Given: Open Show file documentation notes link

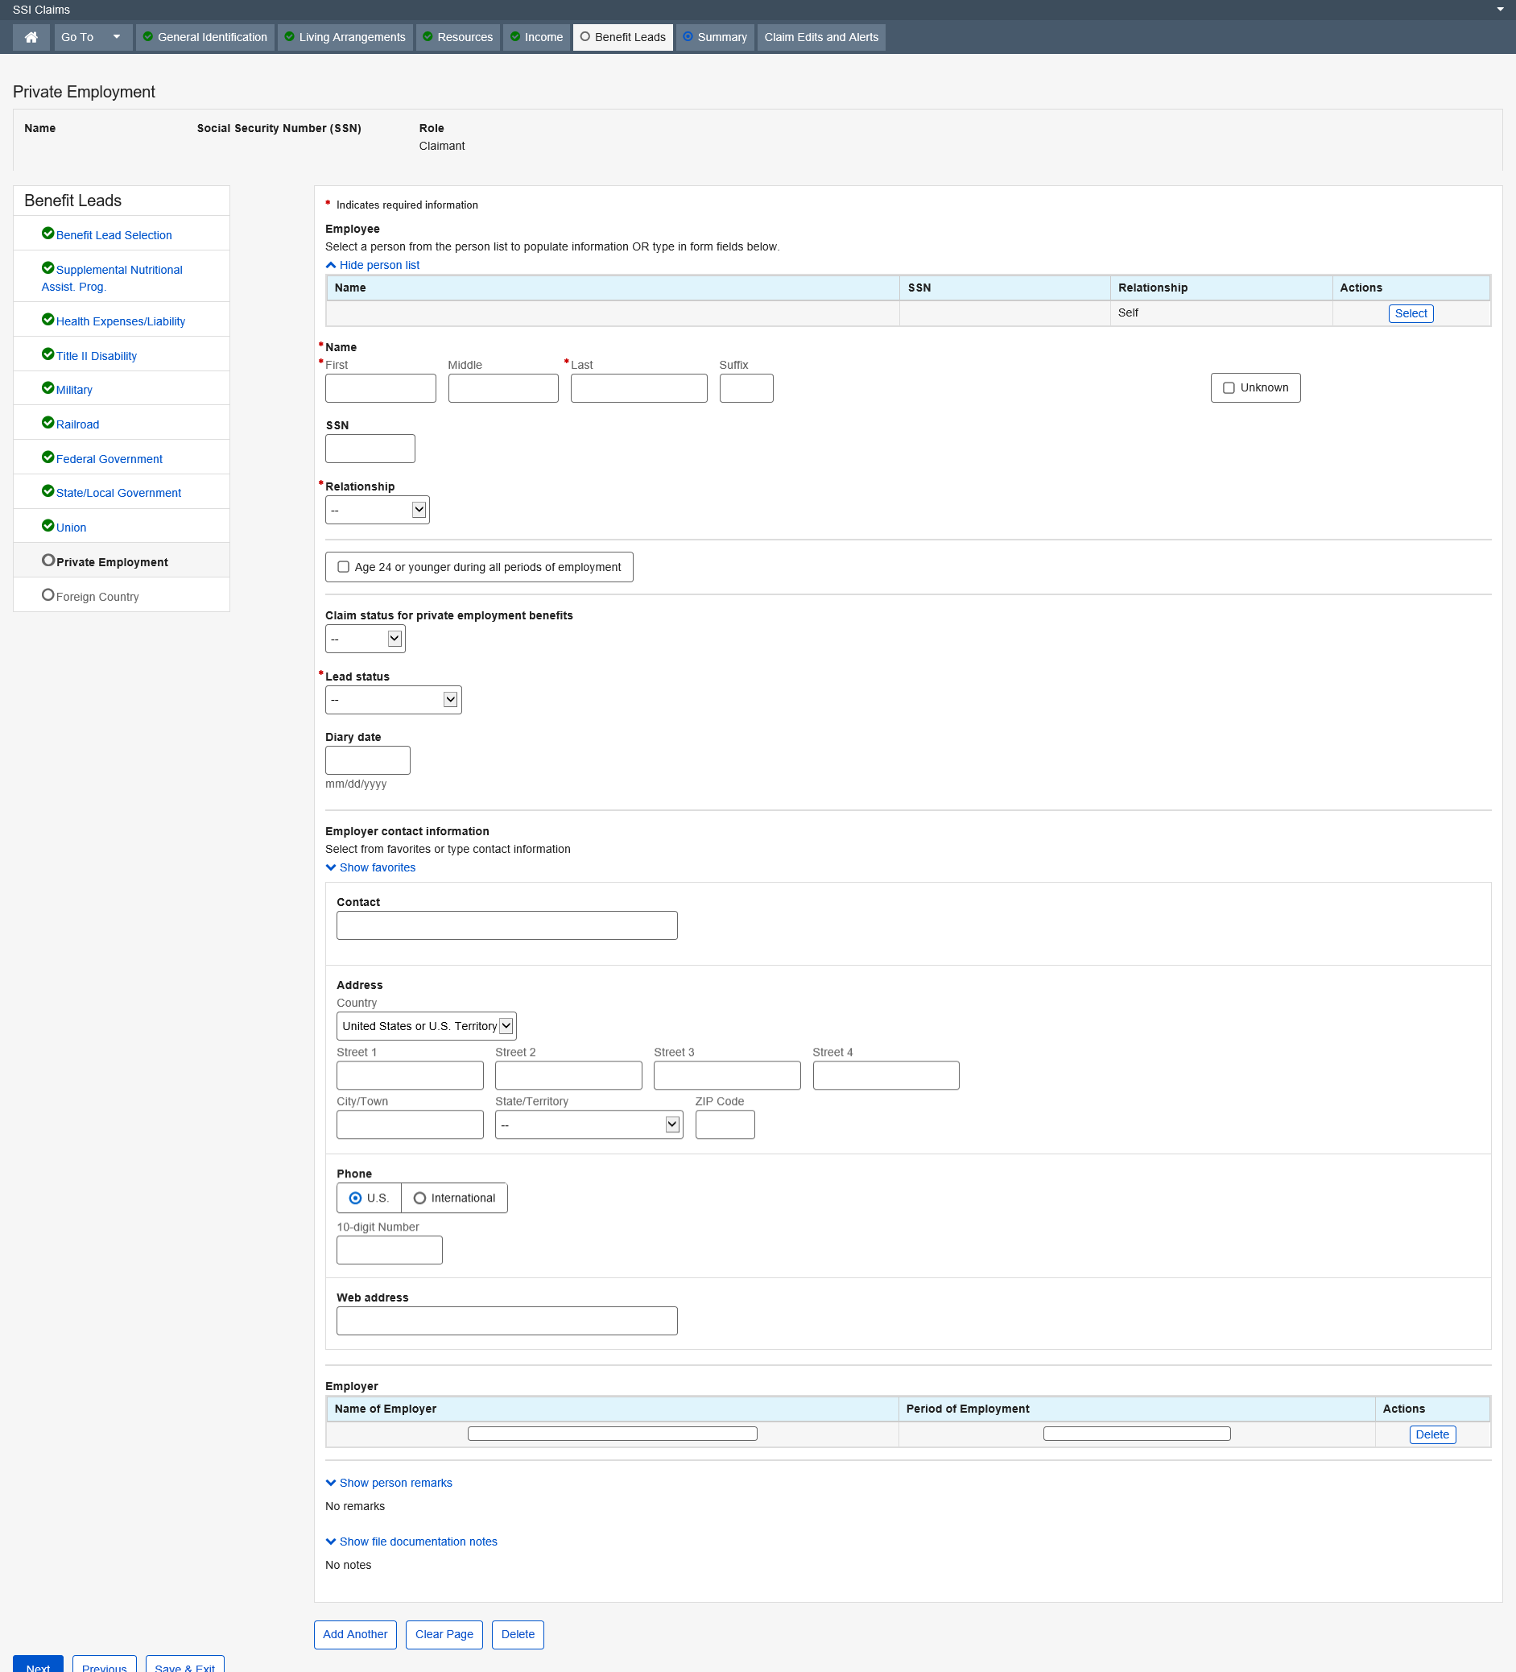Looking at the screenshot, I should point(418,1542).
